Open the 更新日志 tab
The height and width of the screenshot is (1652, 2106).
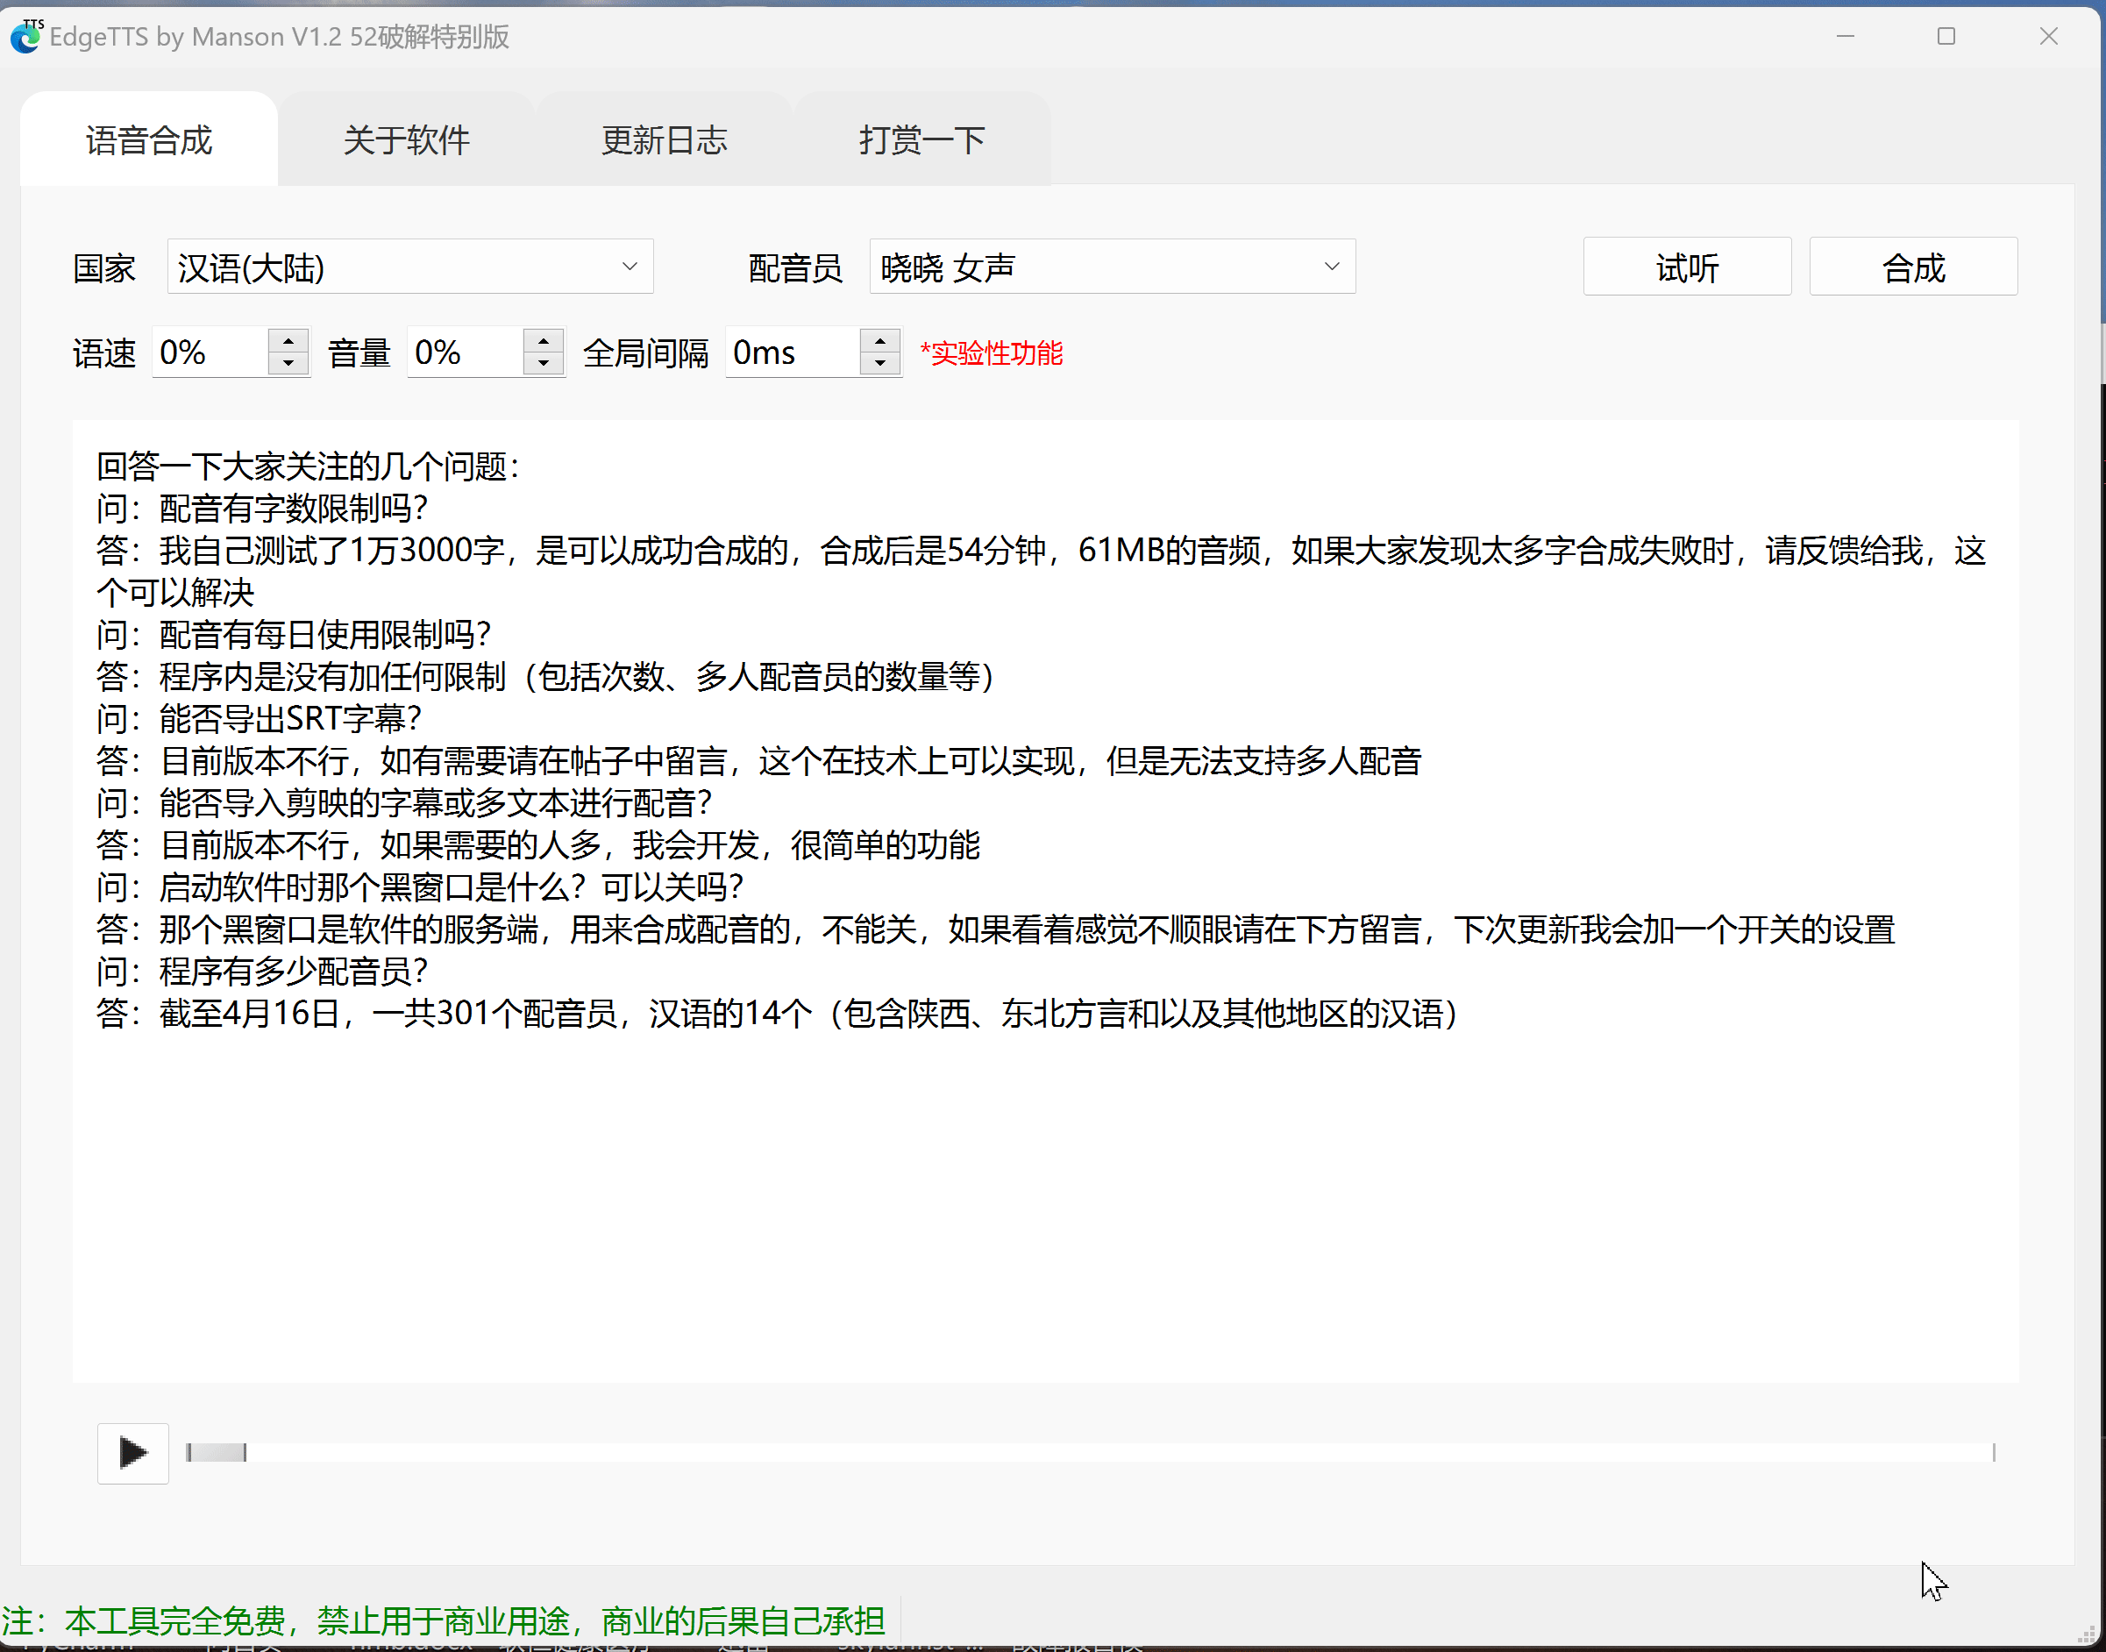(x=665, y=140)
